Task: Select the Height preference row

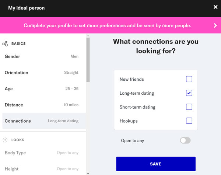Action: pos(42,169)
